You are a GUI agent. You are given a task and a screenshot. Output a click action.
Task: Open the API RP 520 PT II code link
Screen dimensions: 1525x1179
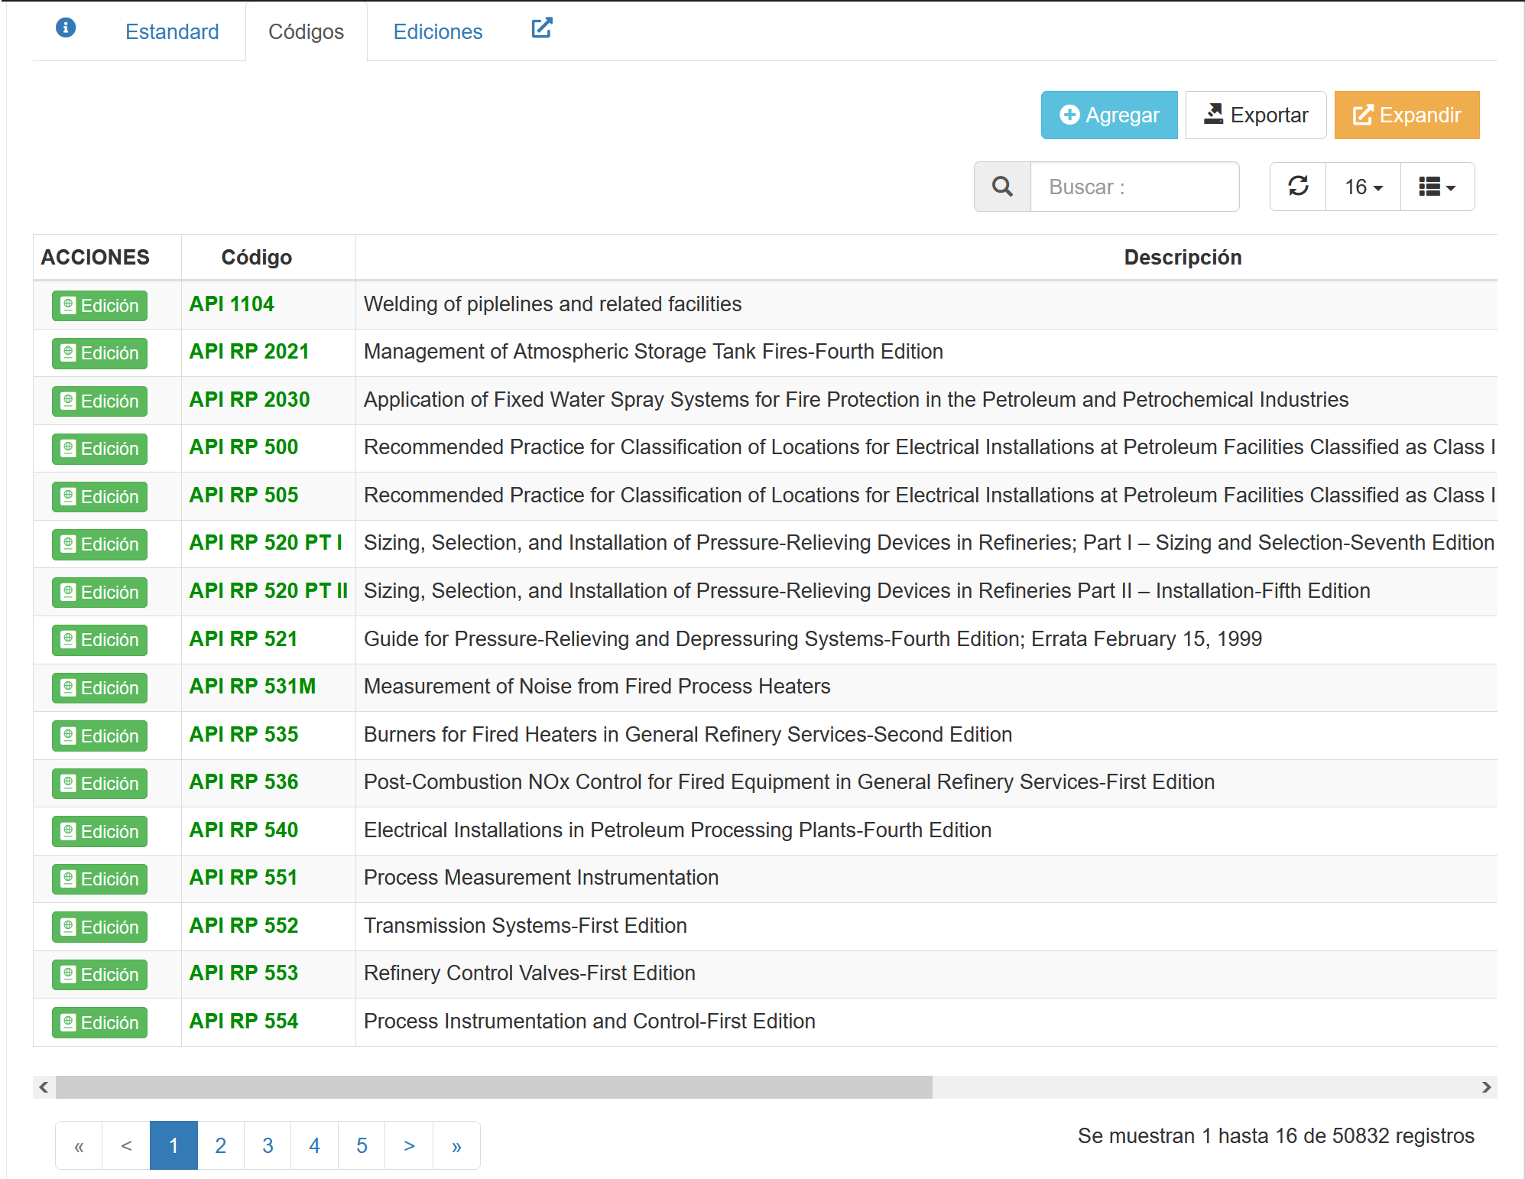point(268,591)
